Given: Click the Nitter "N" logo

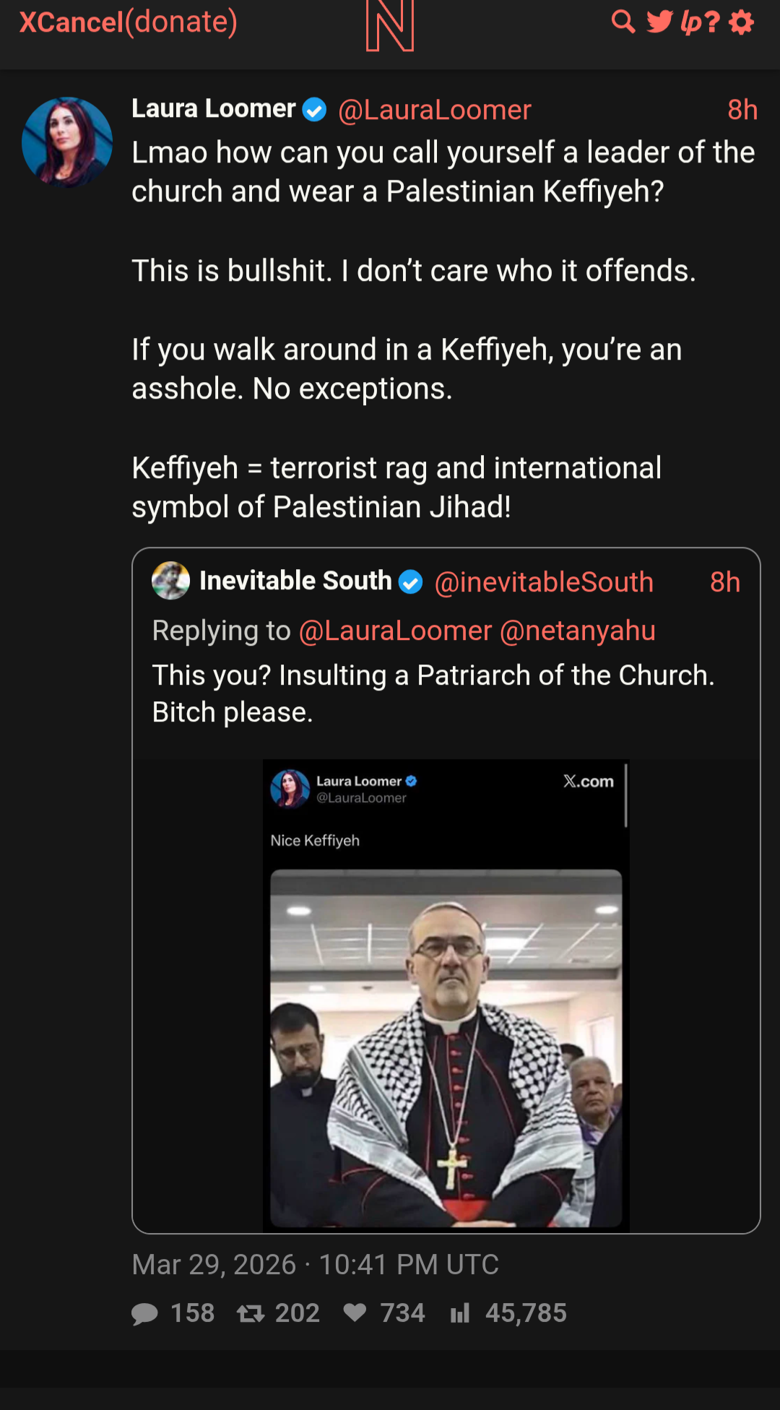Looking at the screenshot, I should click(x=390, y=26).
